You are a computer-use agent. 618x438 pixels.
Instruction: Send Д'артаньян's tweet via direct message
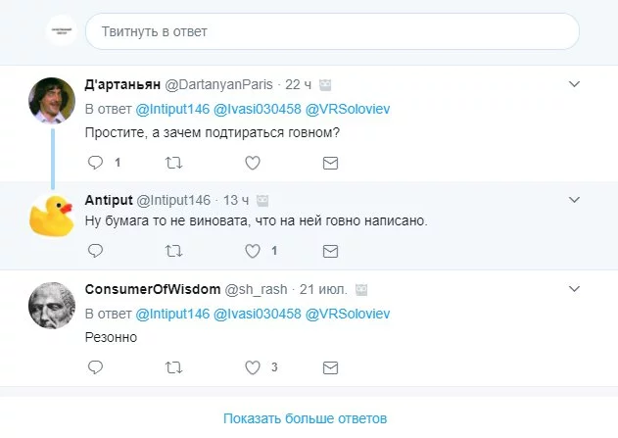click(x=330, y=162)
